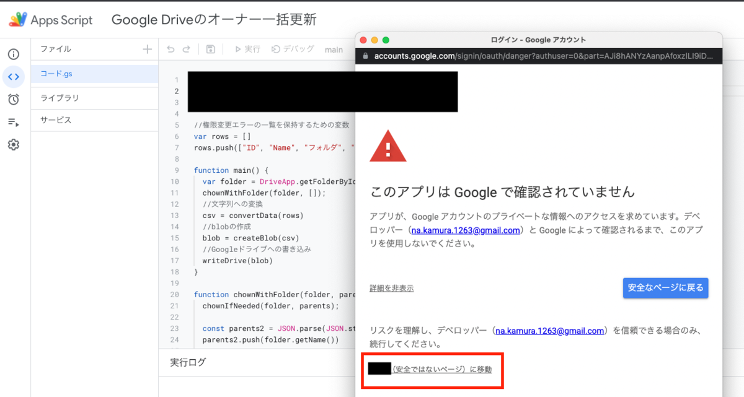Click the Undo arrow in editor toolbar
744x397 pixels.
[170, 49]
